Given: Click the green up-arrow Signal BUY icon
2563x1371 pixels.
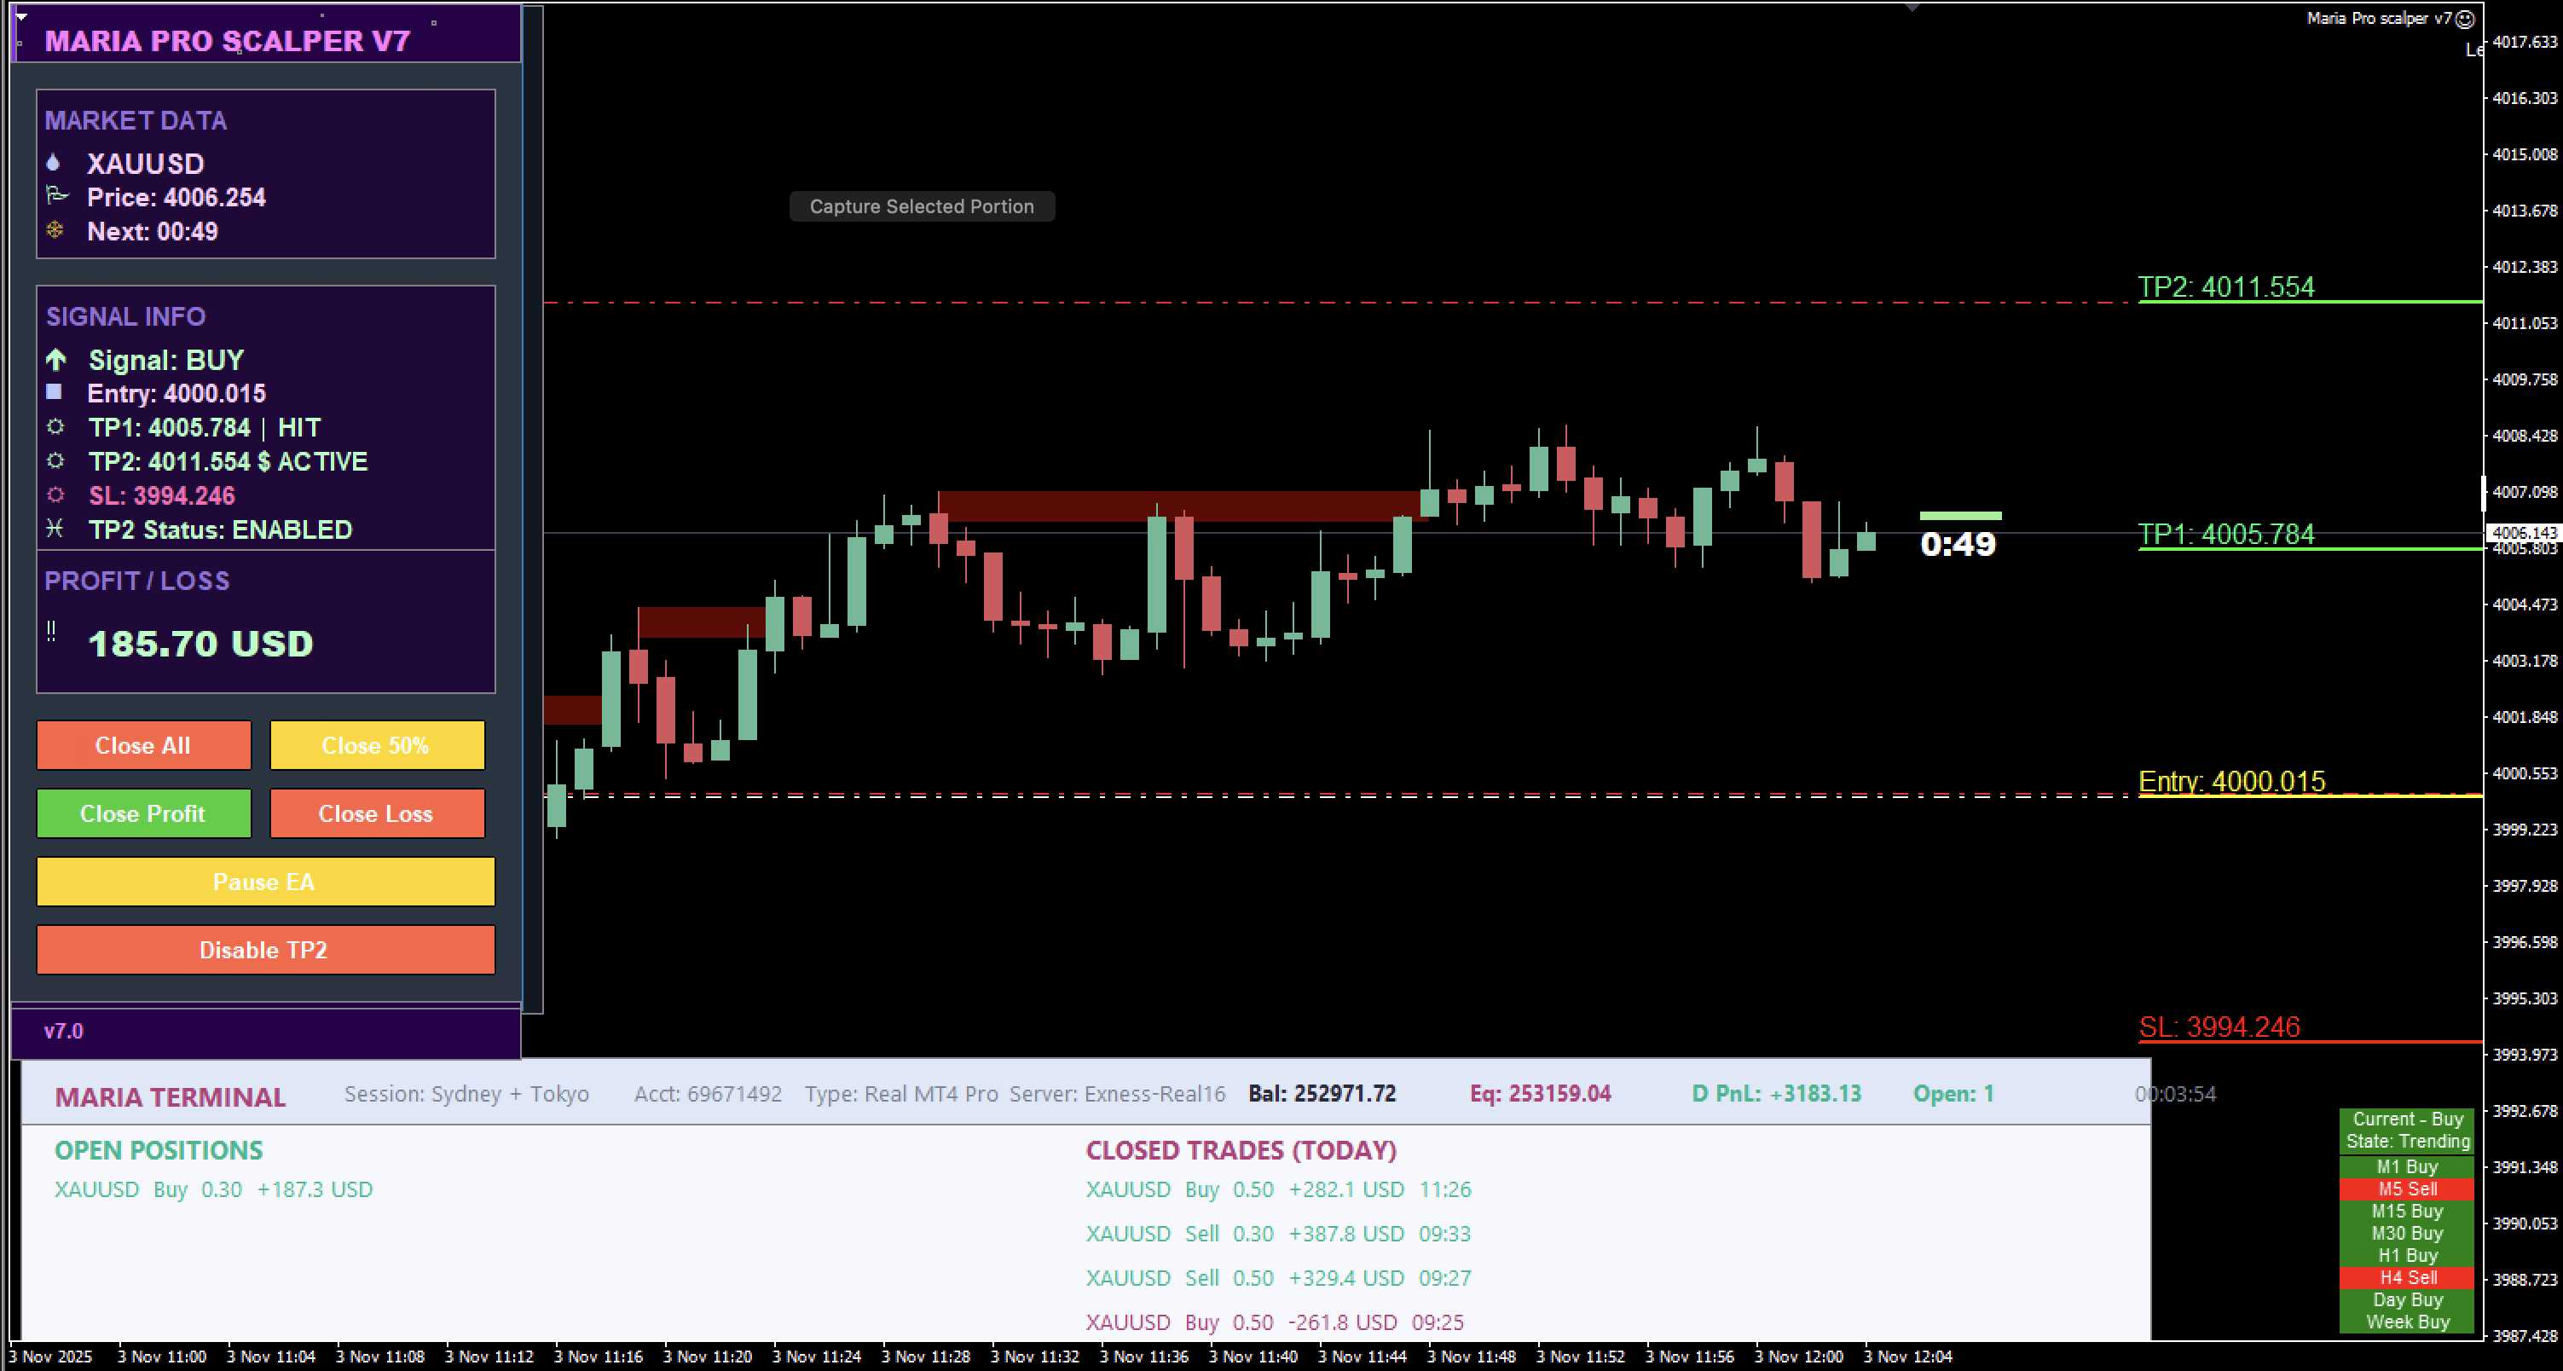Looking at the screenshot, I should pos(55,359).
